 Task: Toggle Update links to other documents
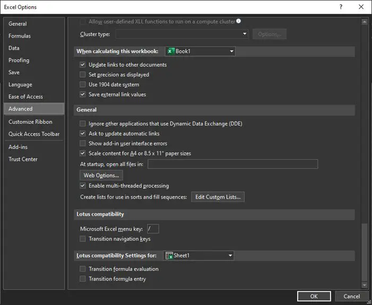click(x=83, y=65)
